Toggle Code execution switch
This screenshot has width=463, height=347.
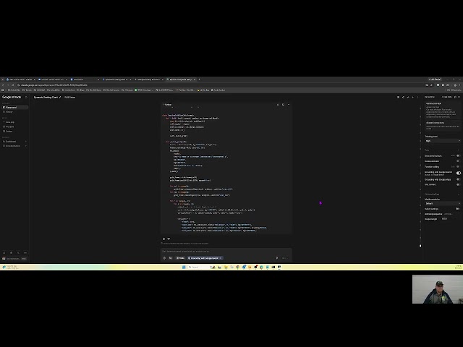pos(458,161)
